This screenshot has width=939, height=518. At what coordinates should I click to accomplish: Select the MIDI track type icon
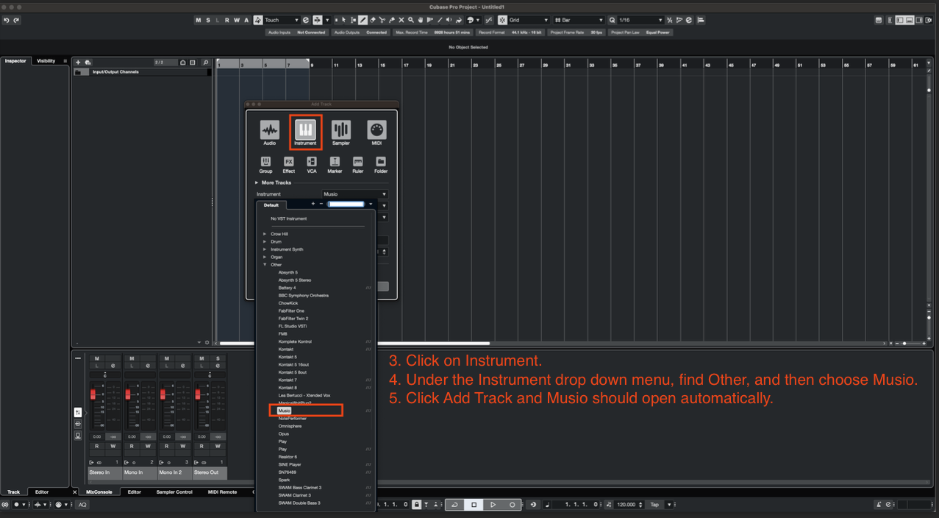coord(376,130)
